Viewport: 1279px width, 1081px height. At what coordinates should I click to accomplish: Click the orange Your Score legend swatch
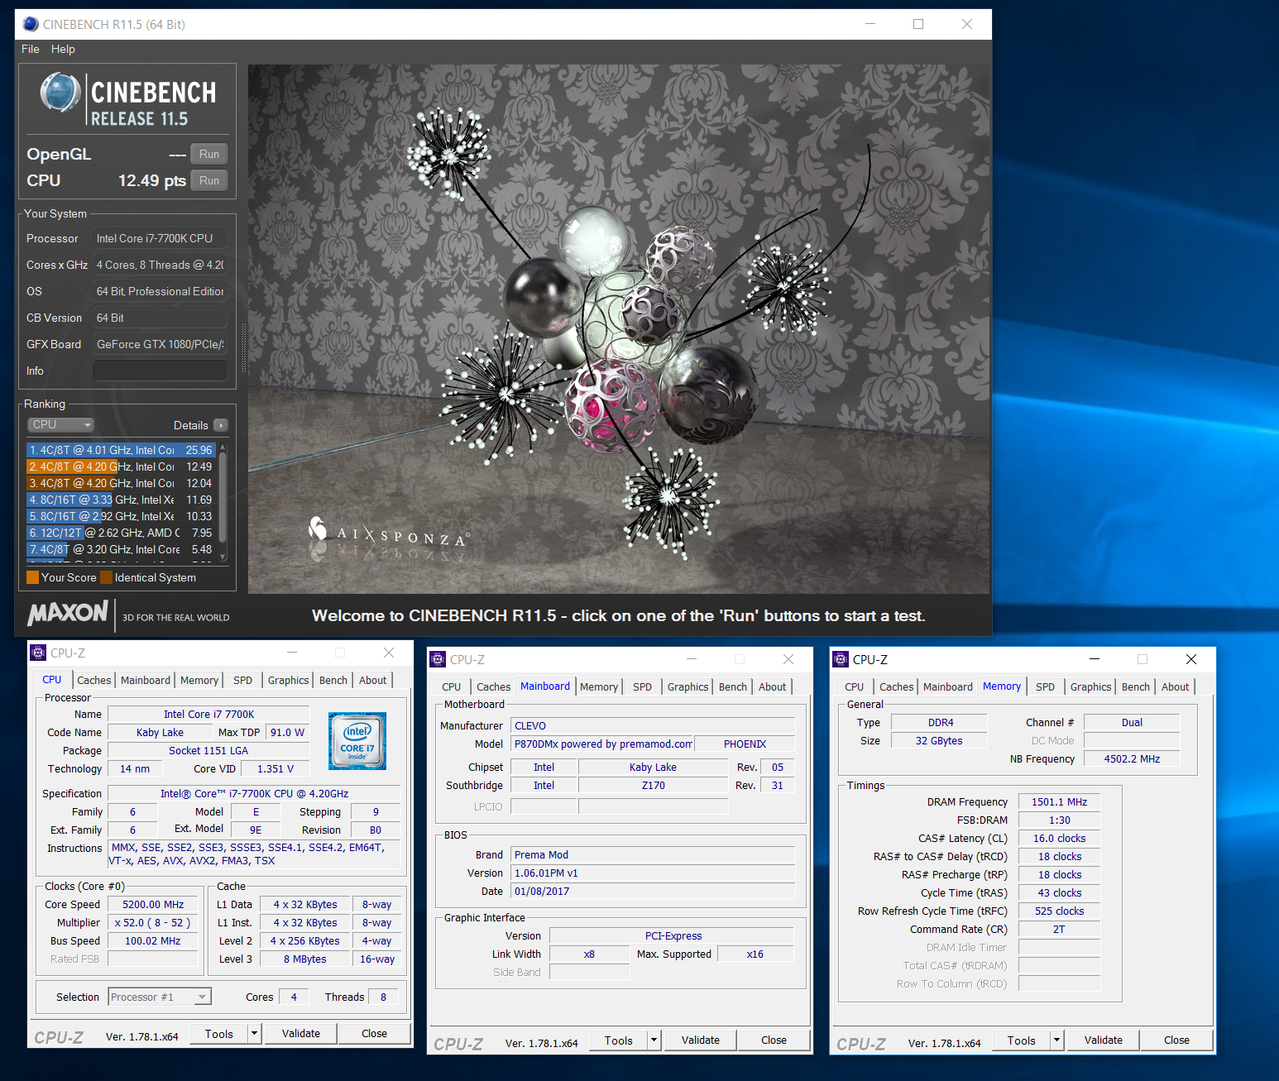click(32, 577)
